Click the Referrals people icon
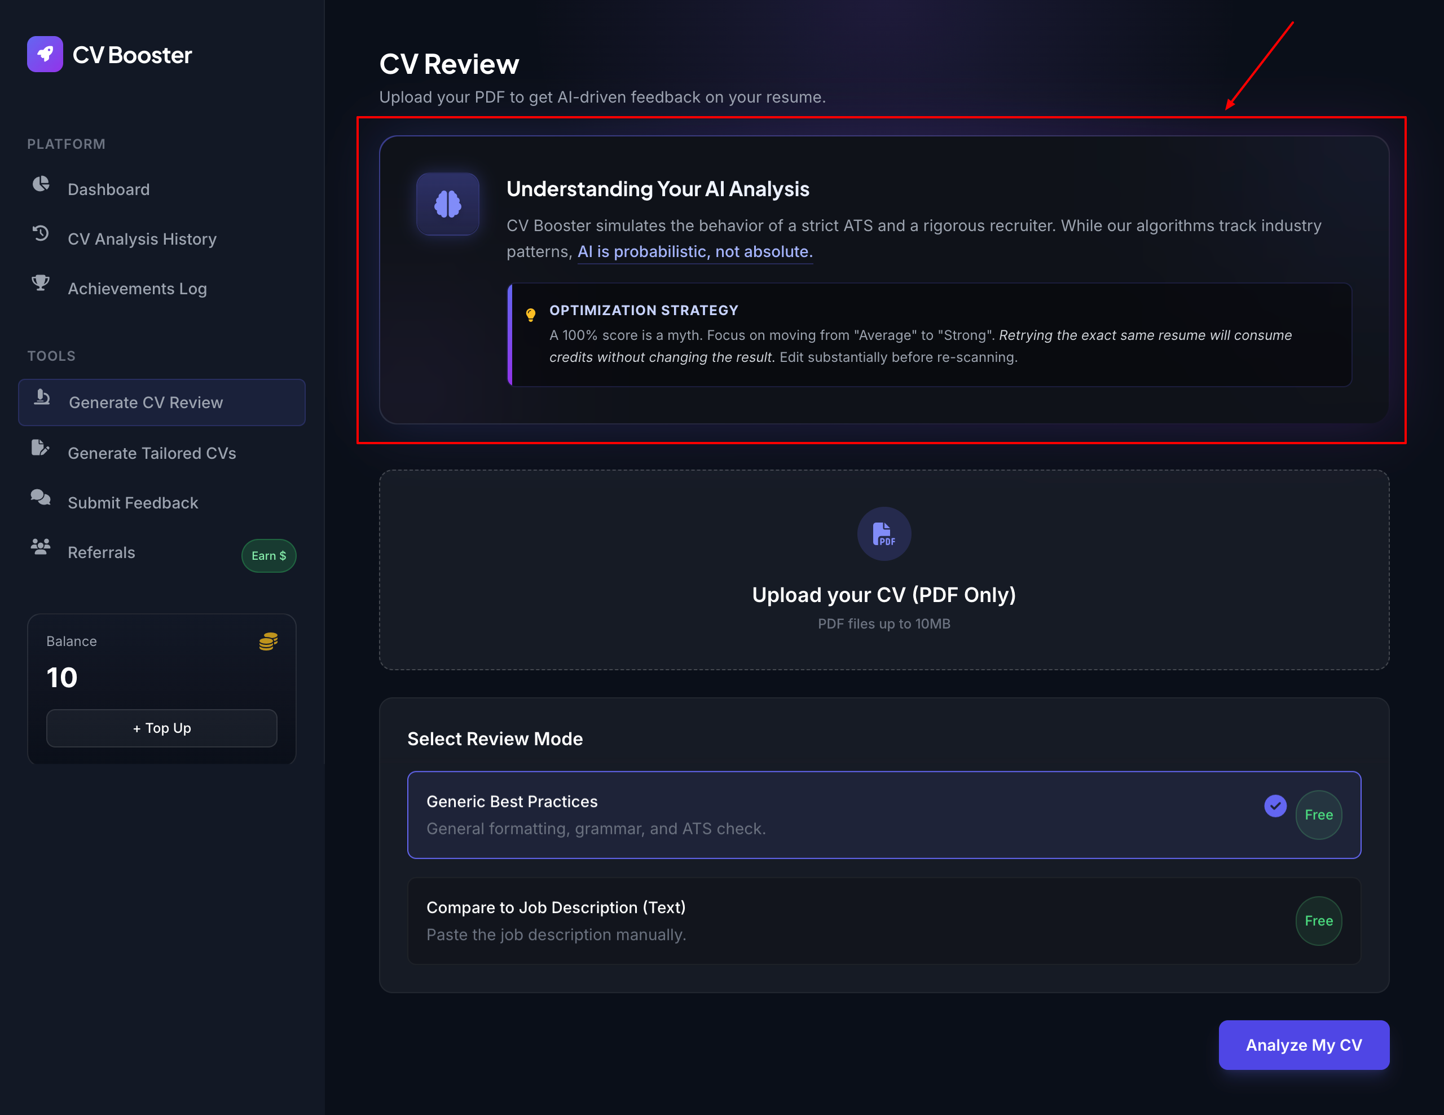The width and height of the screenshot is (1444, 1115). 41,547
